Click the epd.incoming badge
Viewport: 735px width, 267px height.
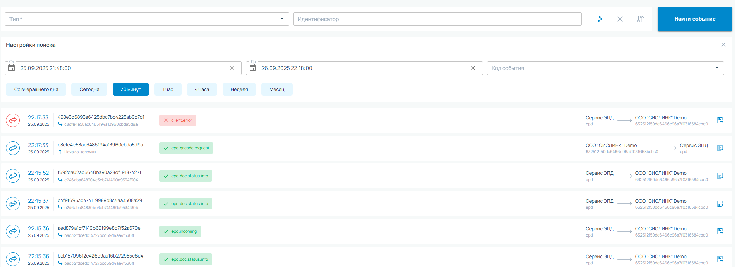tap(180, 231)
